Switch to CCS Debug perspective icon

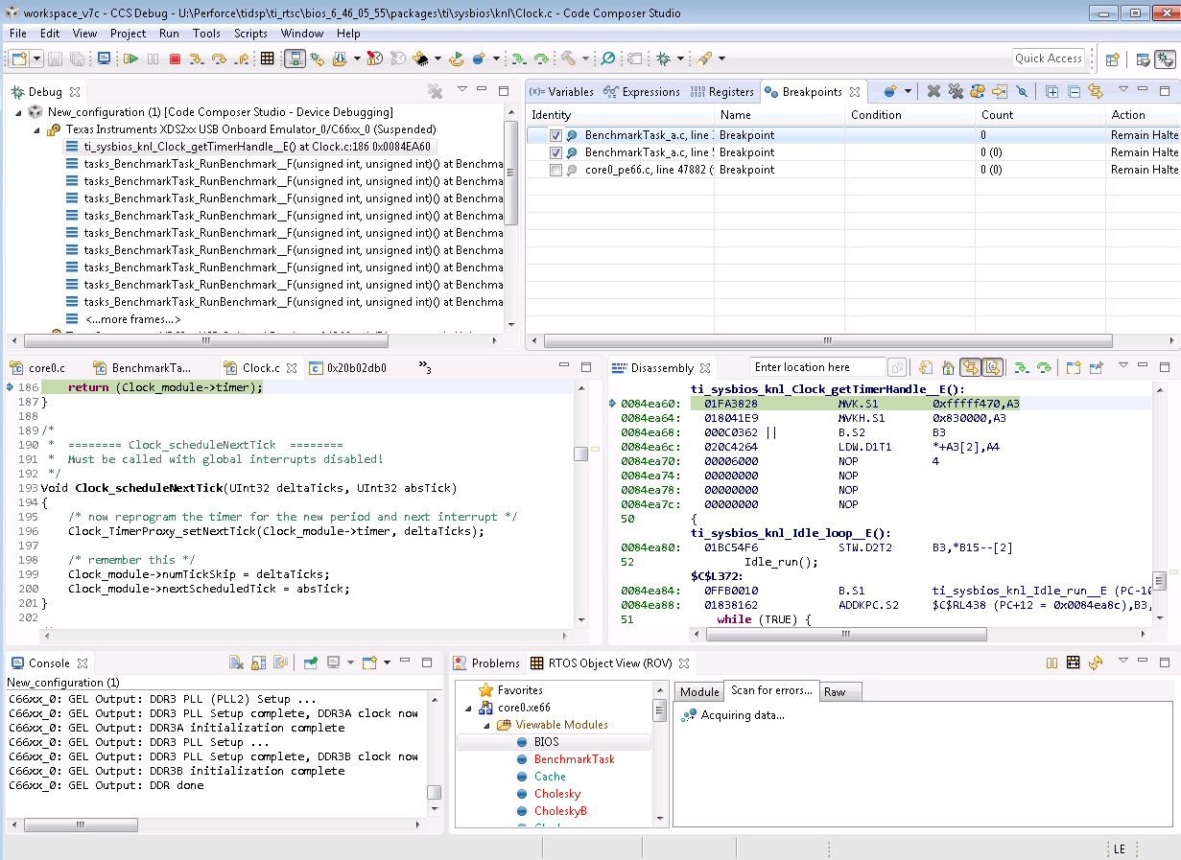tap(1165, 58)
